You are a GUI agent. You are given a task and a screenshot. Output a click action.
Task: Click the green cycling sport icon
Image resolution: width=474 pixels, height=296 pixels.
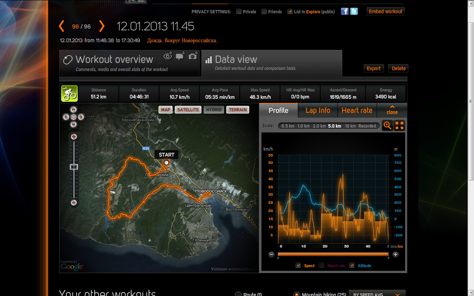click(69, 94)
